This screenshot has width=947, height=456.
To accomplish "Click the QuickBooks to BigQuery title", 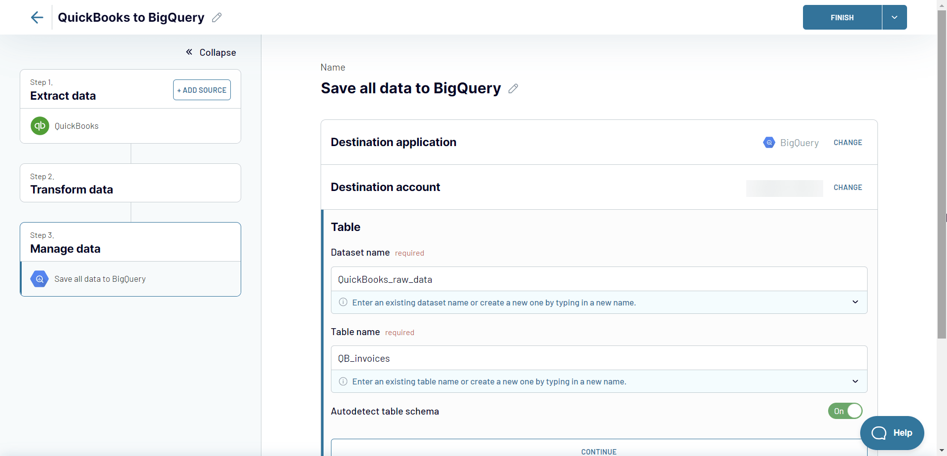I will coord(131,17).
